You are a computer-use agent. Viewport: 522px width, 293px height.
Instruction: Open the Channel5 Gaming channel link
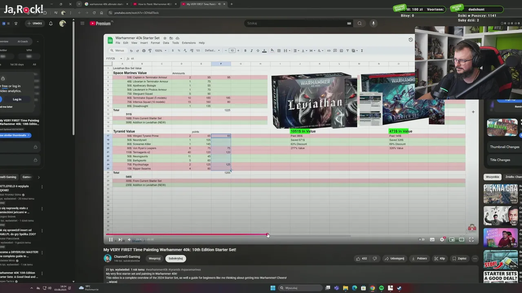(x=127, y=257)
